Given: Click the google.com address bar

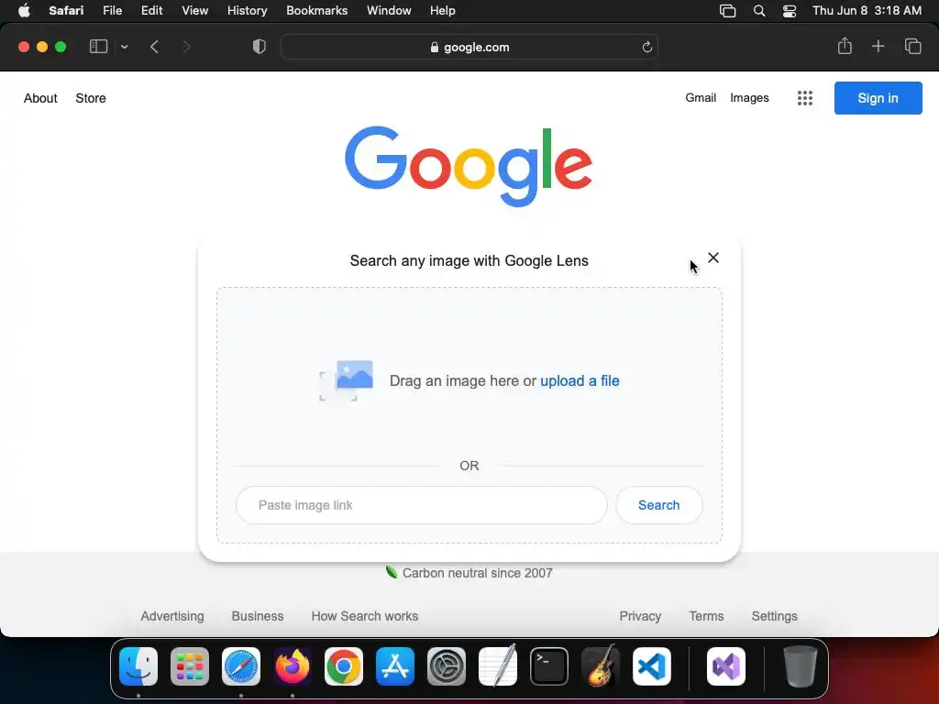Looking at the screenshot, I should [469, 48].
